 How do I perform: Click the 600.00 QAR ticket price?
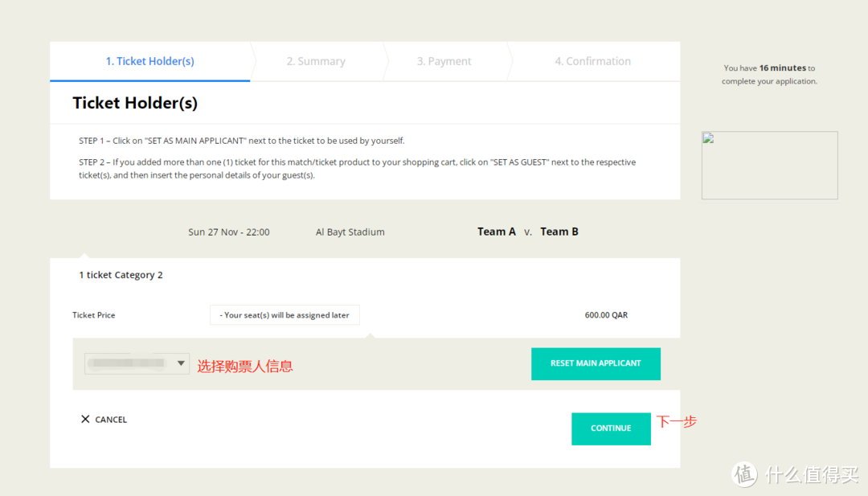[x=606, y=315]
